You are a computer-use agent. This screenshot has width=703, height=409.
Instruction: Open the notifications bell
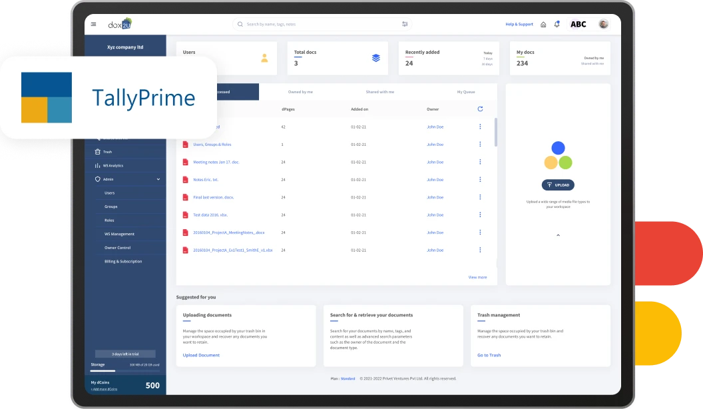point(557,24)
